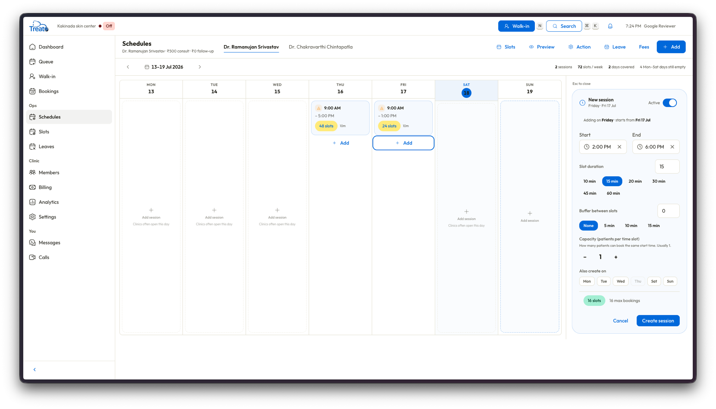Open Analytics in sidebar
Image resolution: width=716 pixels, height=409 pixels.
point(69,202)
